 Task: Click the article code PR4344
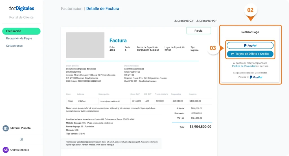[82, 101]
